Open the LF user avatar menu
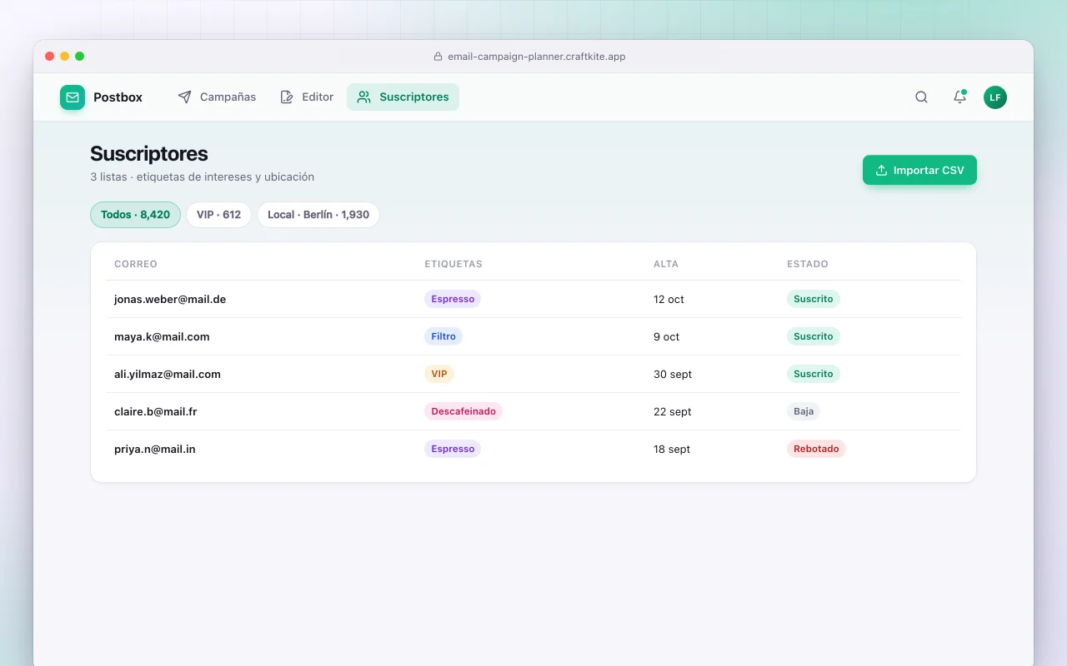The width and height of the screenshot is (1067, 666). coord(995,97)
